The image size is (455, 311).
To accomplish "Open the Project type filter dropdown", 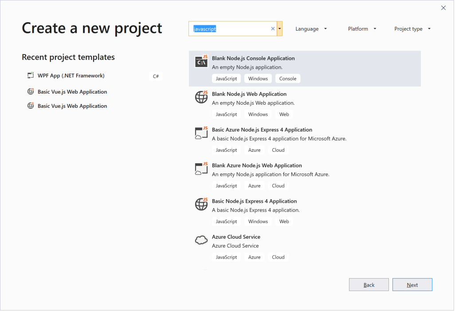I will point(412,29).
